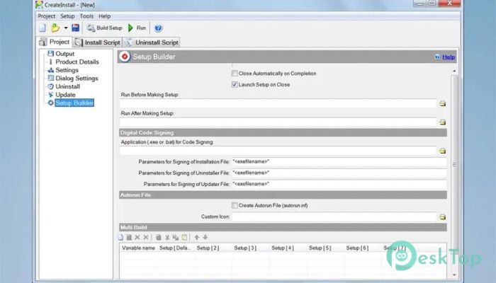Viewport: 496px width, 283px height.
Task: Click the duplicate icon in Multi Build toolbar
Action: click(x=176, y=237)
